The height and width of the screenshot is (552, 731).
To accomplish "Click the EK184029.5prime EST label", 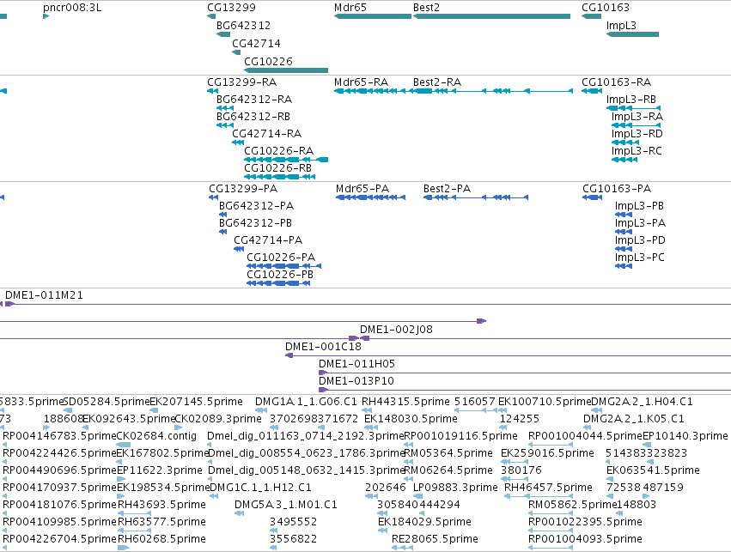I will pyautogui.click(x=424, y=522).
